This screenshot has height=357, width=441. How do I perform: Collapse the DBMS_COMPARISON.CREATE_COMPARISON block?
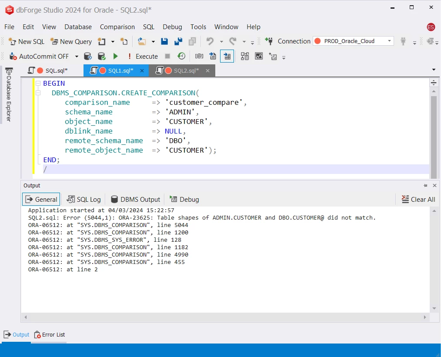click(x=38, y=93)
